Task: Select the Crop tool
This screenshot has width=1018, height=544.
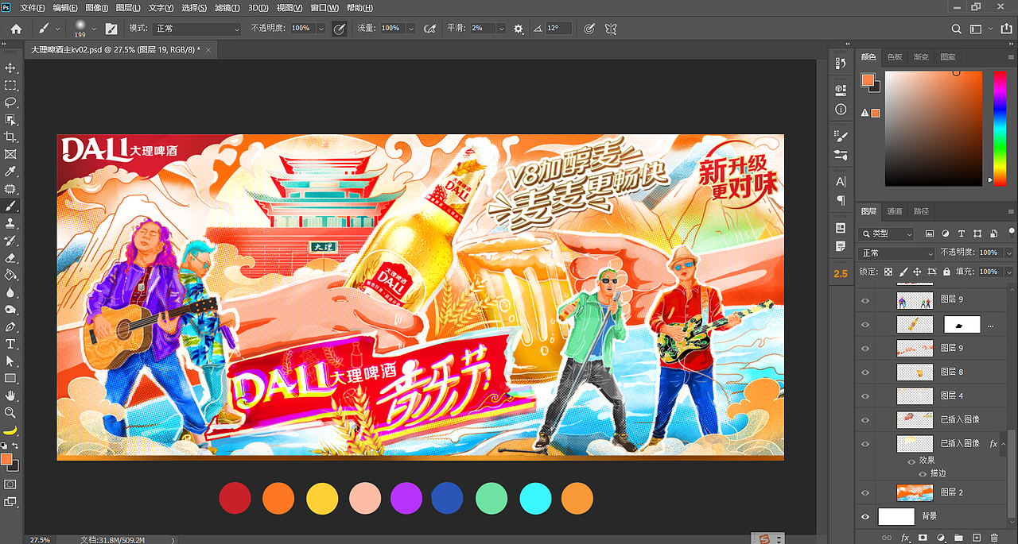Action: pos(11,137)
